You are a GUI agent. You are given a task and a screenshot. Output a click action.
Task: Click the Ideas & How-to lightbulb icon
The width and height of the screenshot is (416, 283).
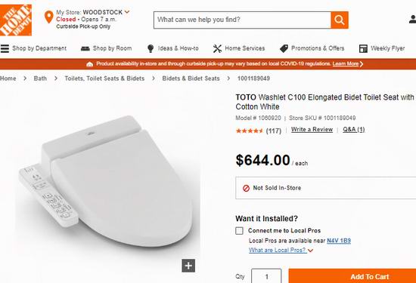tap(151, 48)
